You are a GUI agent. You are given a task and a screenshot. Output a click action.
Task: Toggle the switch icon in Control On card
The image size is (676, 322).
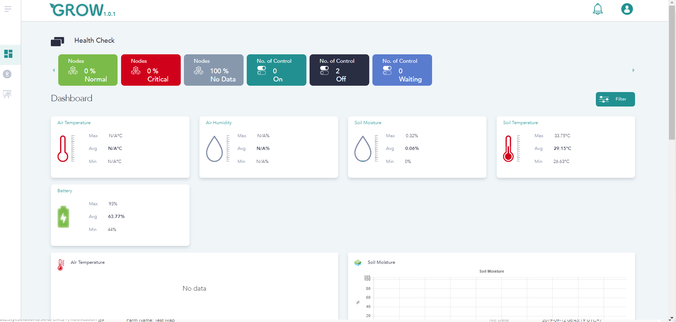point(262,71)
